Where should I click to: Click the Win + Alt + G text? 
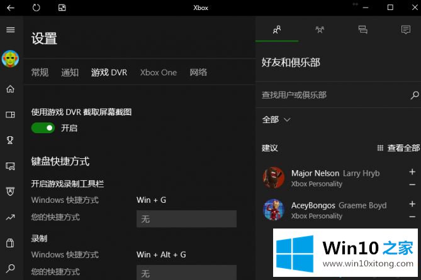click(161, 254)
